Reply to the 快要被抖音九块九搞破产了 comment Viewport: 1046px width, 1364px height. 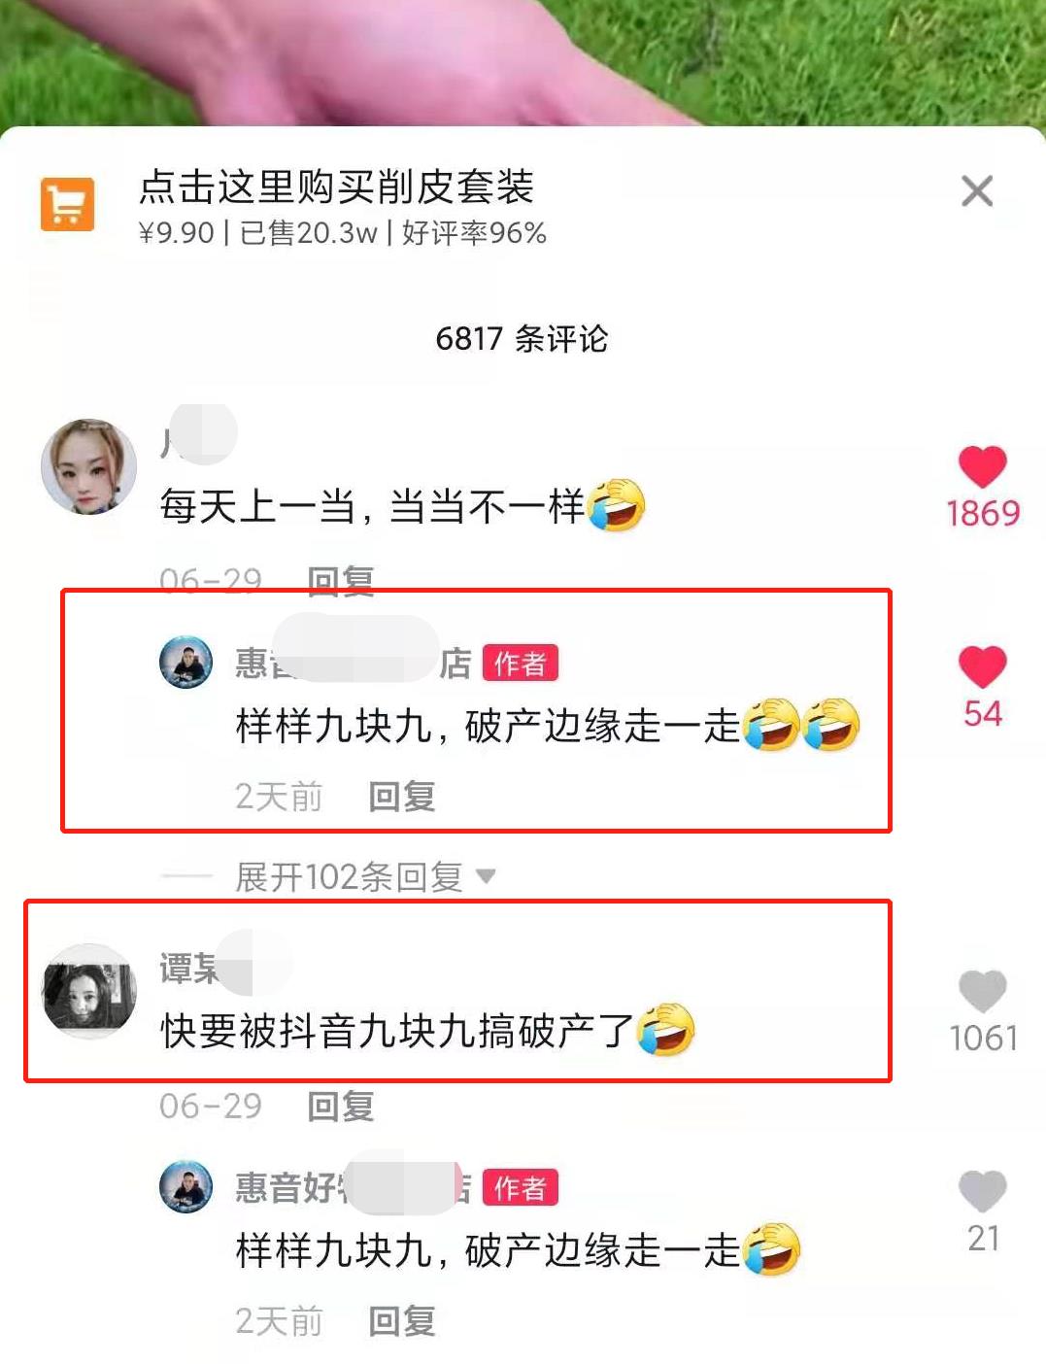click(x=340, y=1106)
